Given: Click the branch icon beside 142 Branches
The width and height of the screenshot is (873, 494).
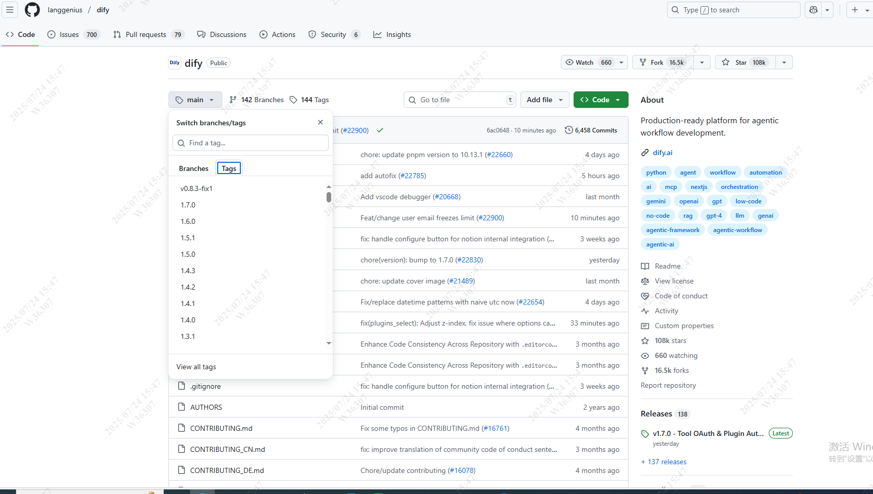Looking at the screenshot, I should pyautogui.click(x=233, y=100).
